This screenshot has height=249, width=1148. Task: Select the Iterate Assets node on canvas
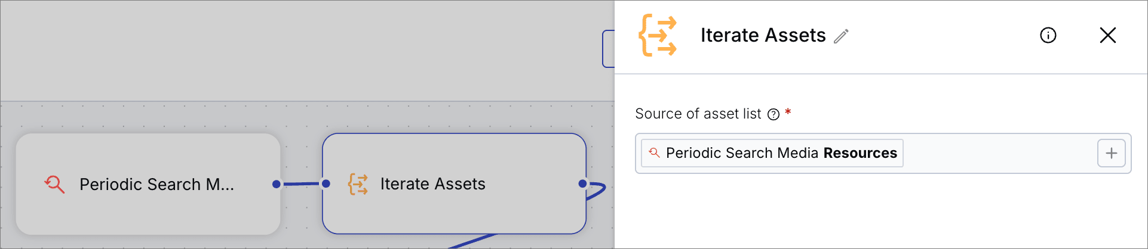(454, 183)
